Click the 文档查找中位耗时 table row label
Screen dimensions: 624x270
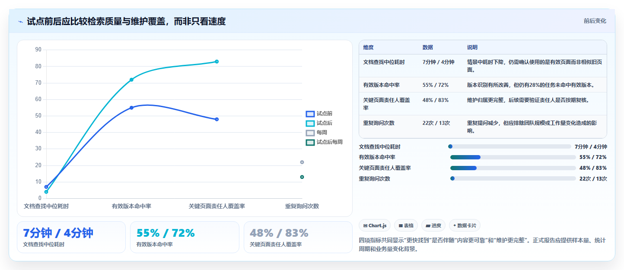pyautogui.click(x=384, y=62)
